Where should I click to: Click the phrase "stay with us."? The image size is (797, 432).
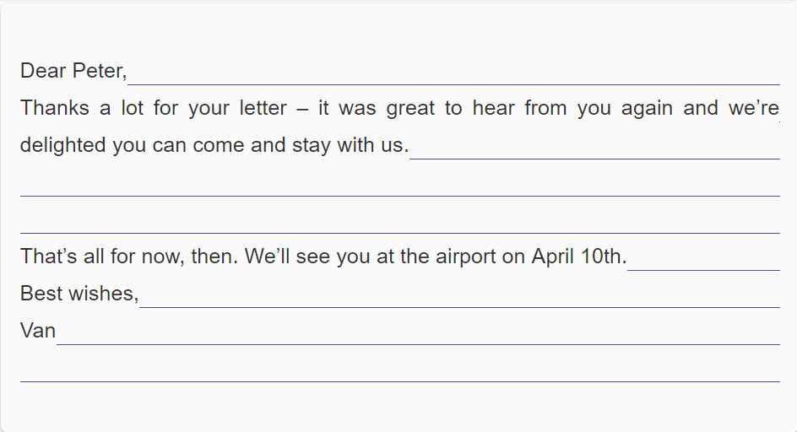[x=350, y=145]
